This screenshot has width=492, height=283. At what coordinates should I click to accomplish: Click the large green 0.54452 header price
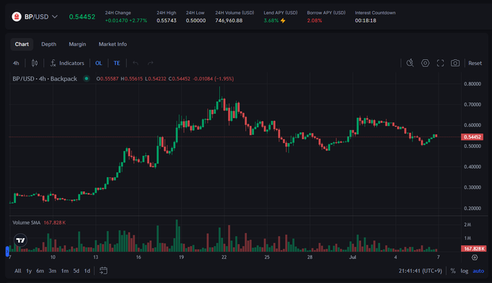point(82,17)
